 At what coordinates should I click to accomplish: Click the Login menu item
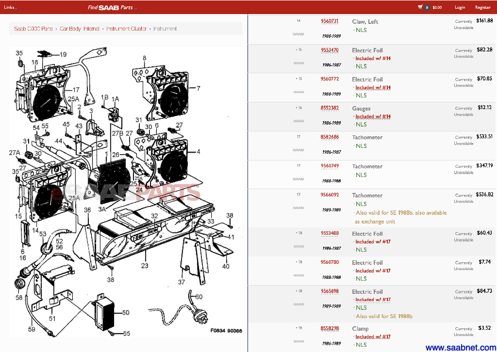click(x=460, y=7)
